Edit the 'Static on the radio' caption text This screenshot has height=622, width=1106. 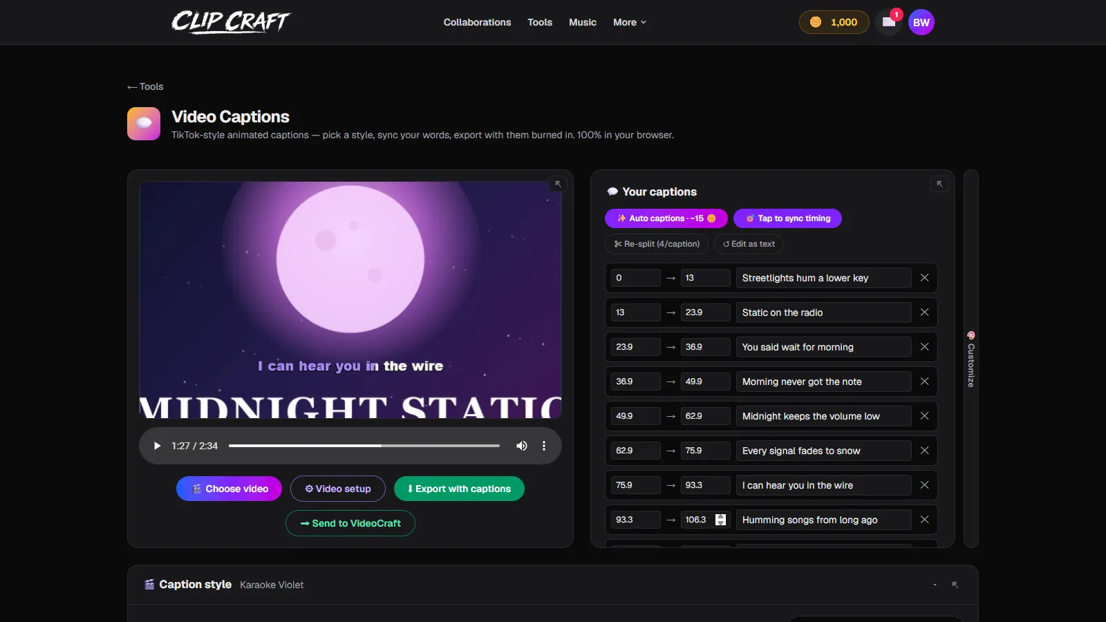tap(823, 312)
